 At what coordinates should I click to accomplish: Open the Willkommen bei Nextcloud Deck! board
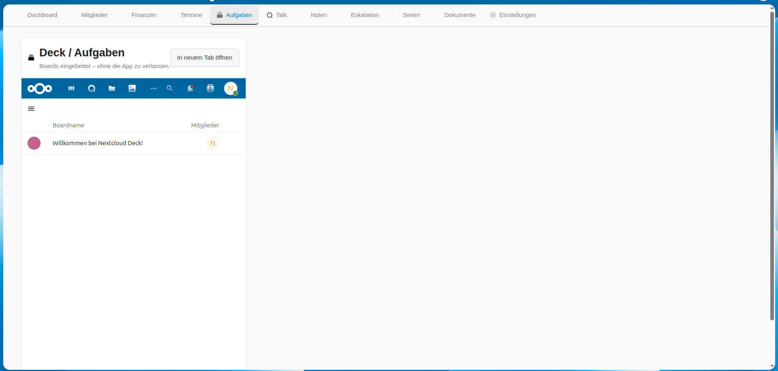[98, 143]
